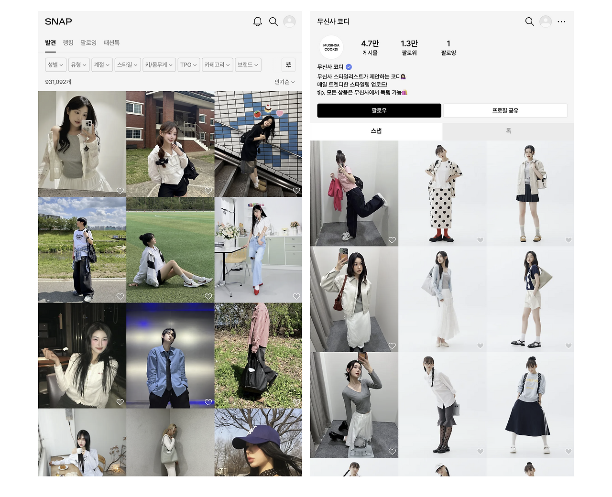
Task: Expand the 카테고리 filter dropdown
Action: point(218,65)
